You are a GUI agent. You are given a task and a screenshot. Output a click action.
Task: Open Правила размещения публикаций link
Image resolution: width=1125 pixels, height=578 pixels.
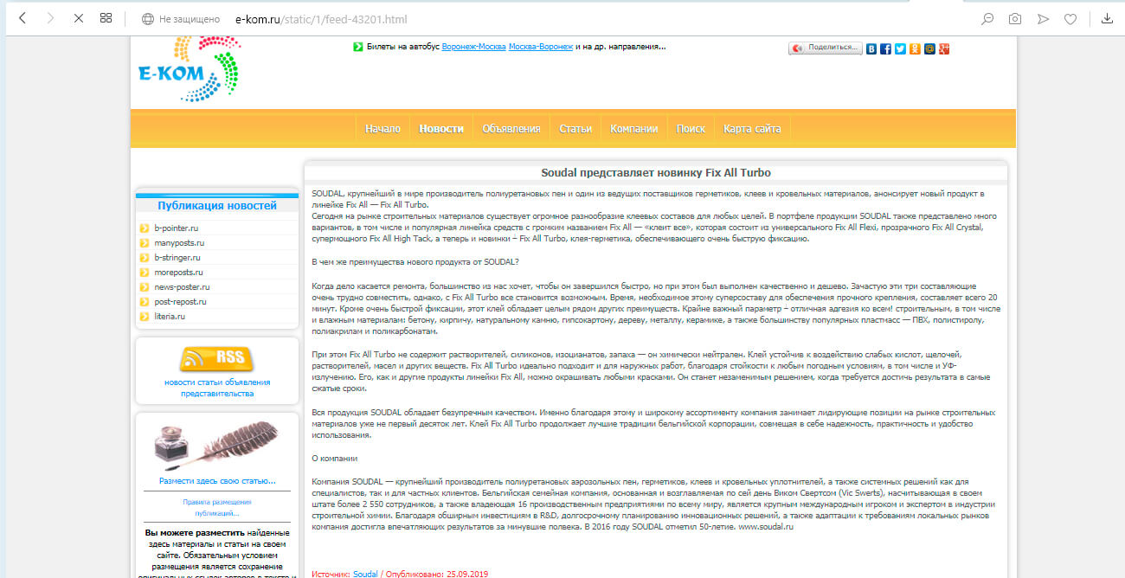click(x=217, y=508)
